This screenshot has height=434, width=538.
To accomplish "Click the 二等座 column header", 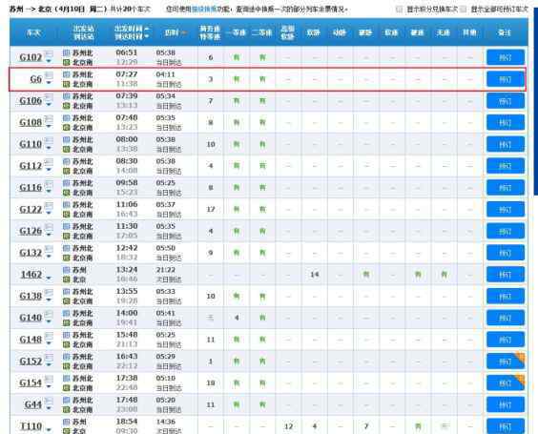I will pyautogui.click(x=262, y=33).
